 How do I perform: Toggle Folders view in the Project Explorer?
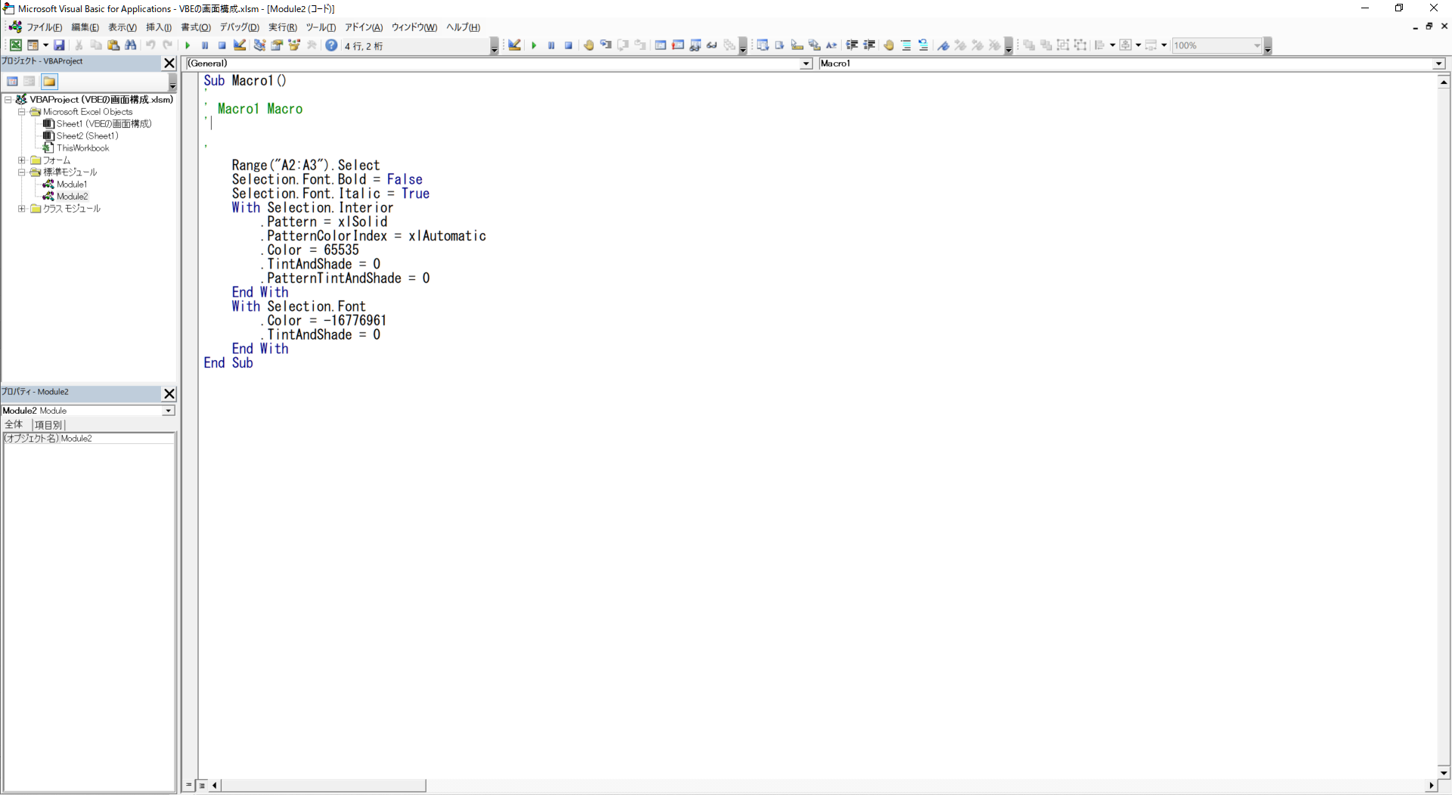click(x=49, y=82)
